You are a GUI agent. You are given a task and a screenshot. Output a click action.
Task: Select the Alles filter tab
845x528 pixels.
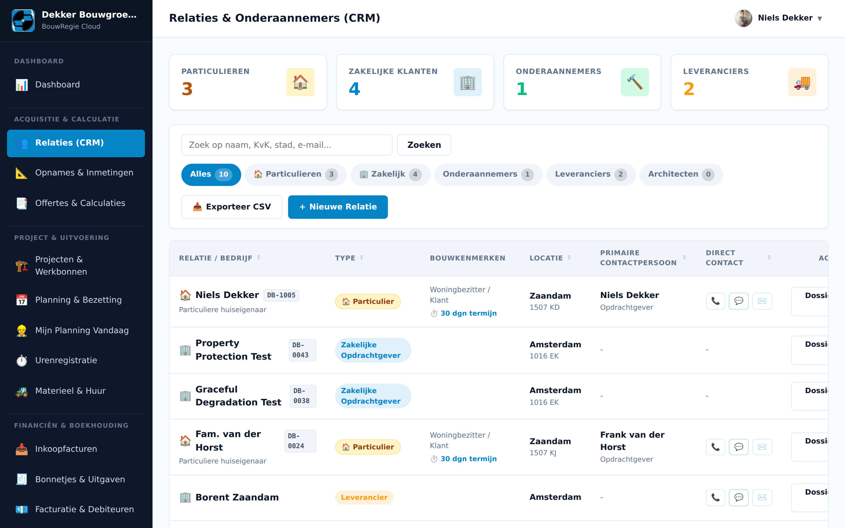211,174
